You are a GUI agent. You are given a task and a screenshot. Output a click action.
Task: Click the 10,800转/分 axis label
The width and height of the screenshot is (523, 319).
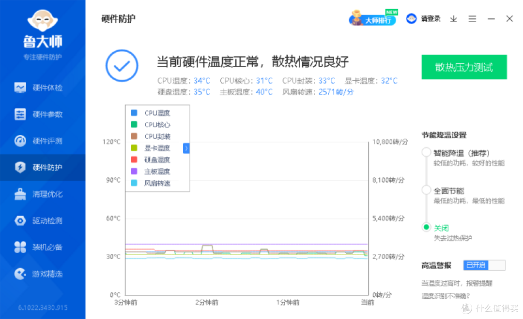390,142
